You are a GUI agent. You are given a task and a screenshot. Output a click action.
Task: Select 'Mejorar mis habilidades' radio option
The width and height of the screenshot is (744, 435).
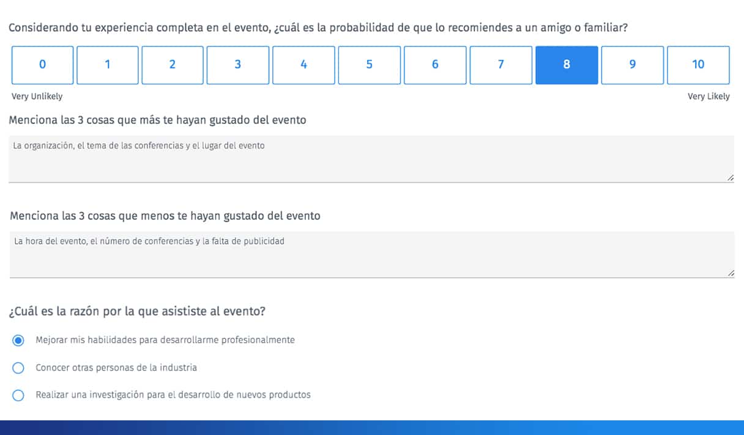(18, 340)
